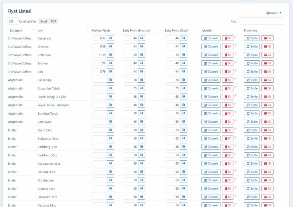Save cost price for Aeropress row
Image resolution: width=293 pixels, height=207 pixels.
[110, 38]
